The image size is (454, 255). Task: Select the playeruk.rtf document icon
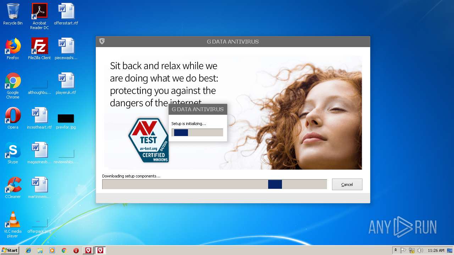[66, 84]
